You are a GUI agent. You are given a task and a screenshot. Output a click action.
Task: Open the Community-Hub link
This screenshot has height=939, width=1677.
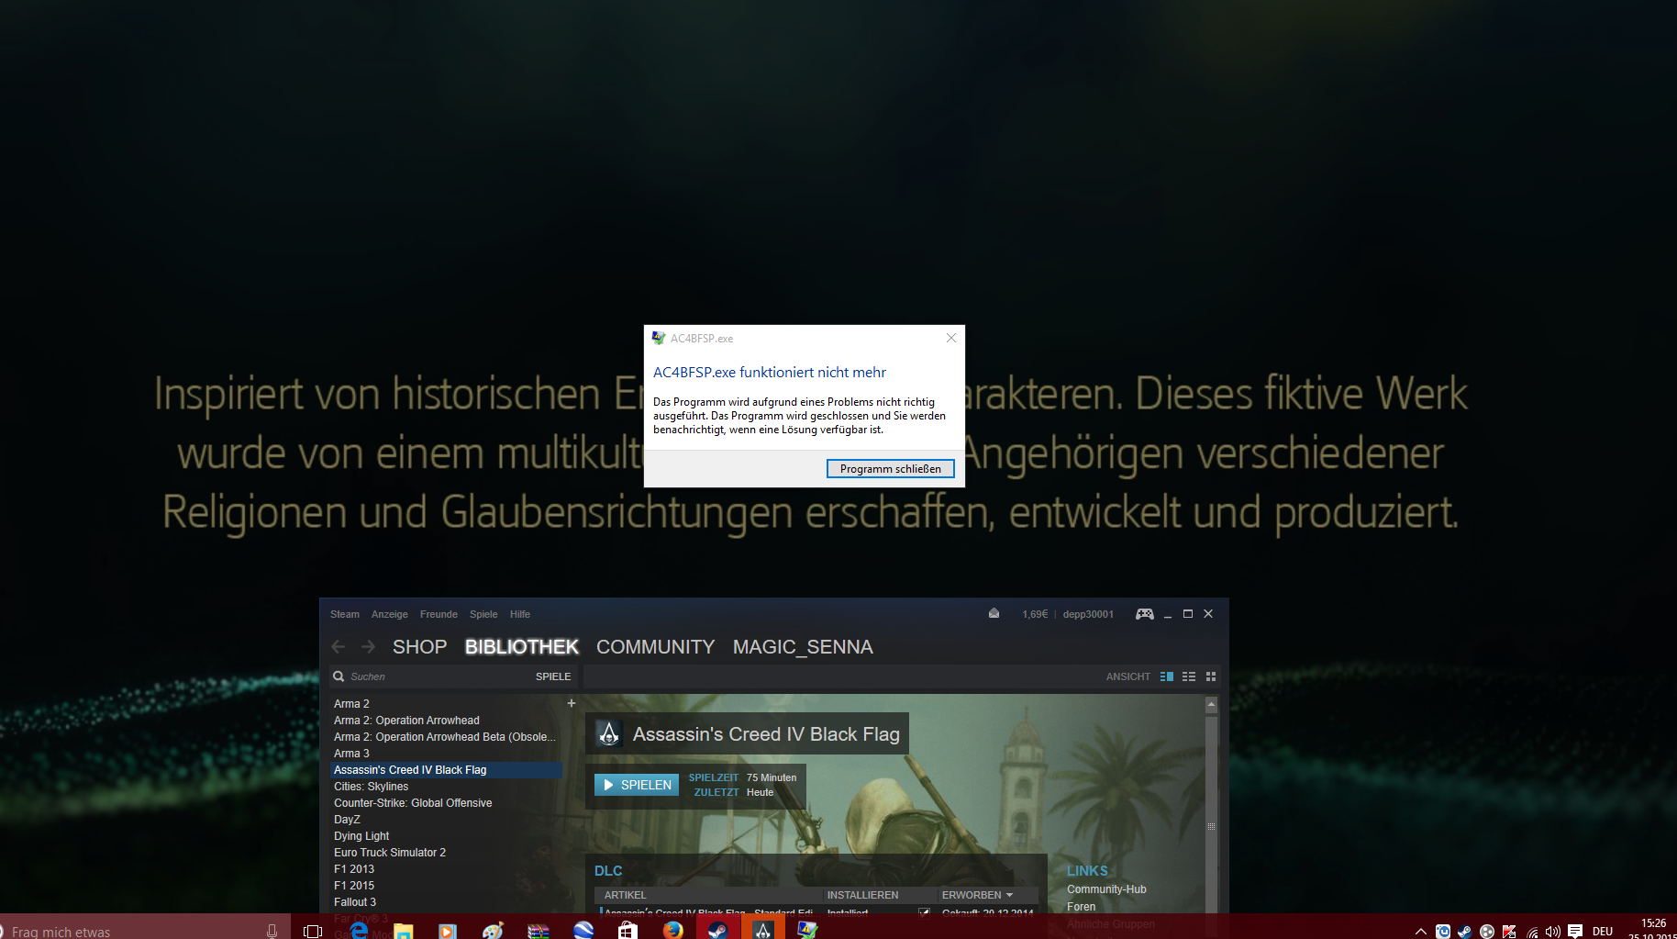pyautogui.click(x=1106, y=889)
